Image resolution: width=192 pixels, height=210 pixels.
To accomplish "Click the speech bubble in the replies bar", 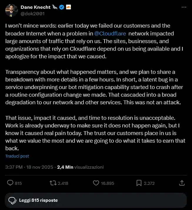I will pyautogui.click(x=12, y=200).
